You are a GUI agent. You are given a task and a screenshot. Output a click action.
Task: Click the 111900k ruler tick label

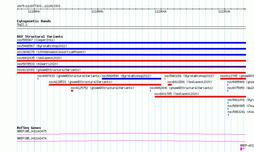(161, 11)
